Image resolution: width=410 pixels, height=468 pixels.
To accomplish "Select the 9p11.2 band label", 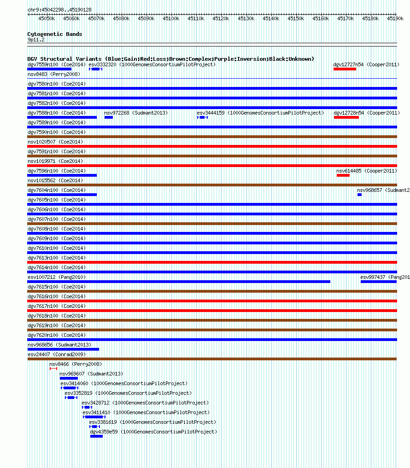I will (36, 40).
